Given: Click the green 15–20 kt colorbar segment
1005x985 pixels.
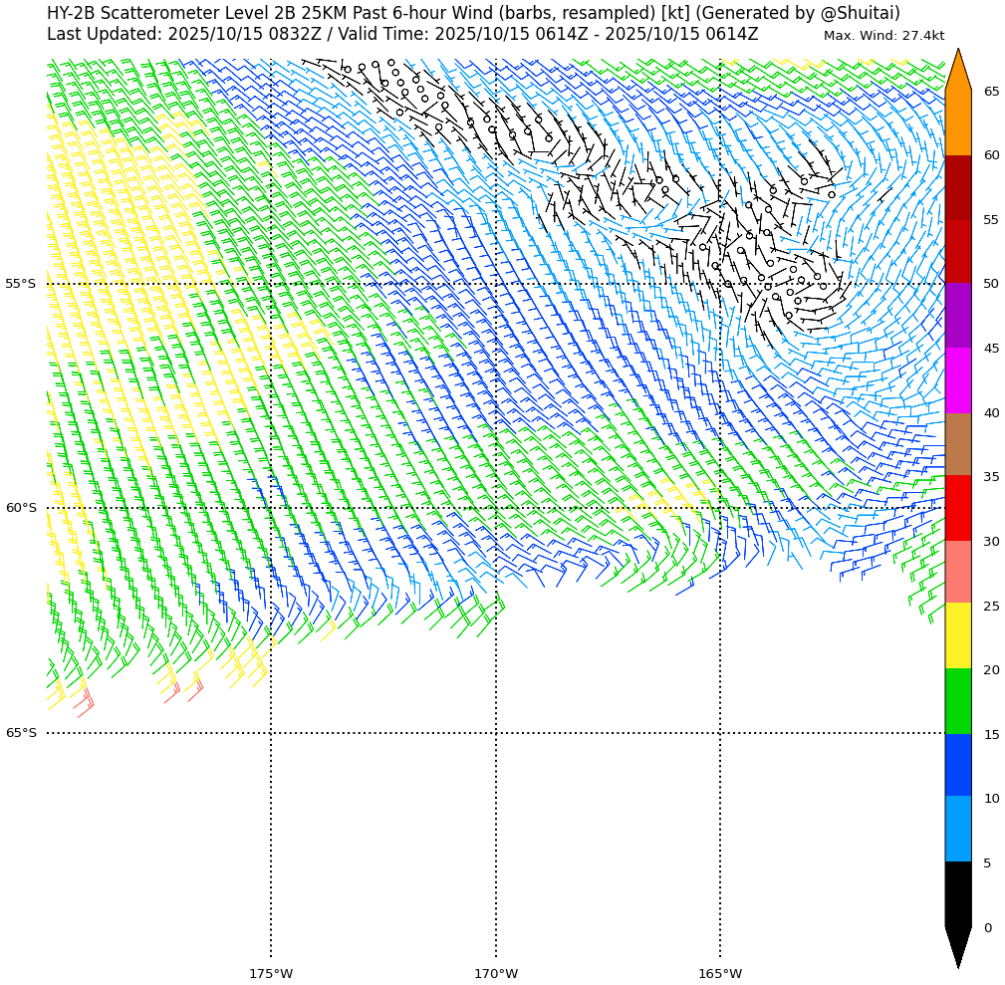Looking at the screenshot, I should [x=957, y=701].
